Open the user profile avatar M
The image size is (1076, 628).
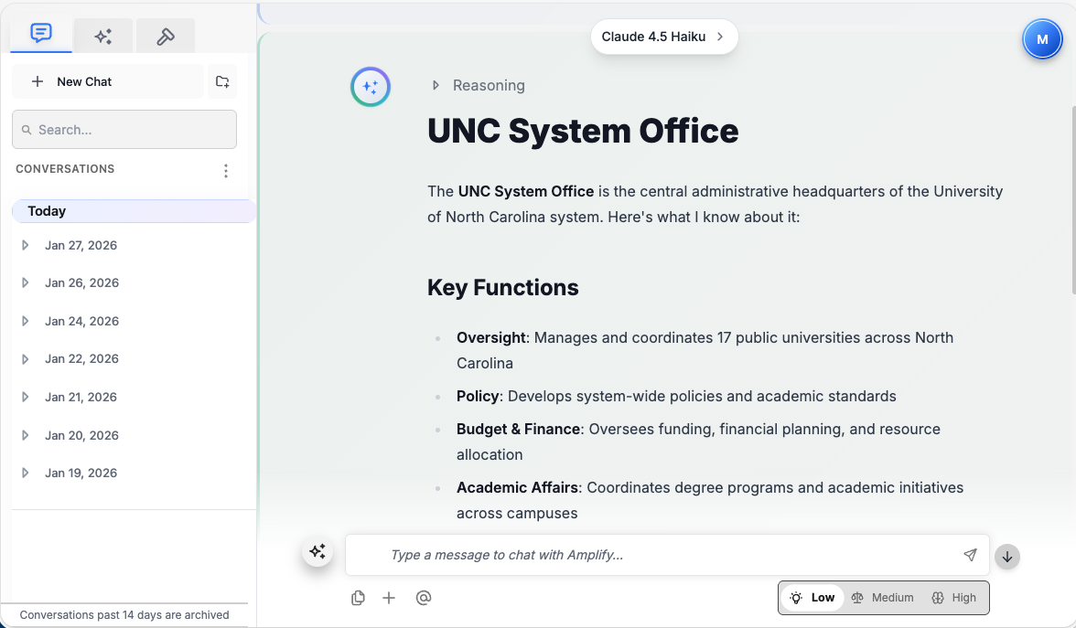(1041, 40)
